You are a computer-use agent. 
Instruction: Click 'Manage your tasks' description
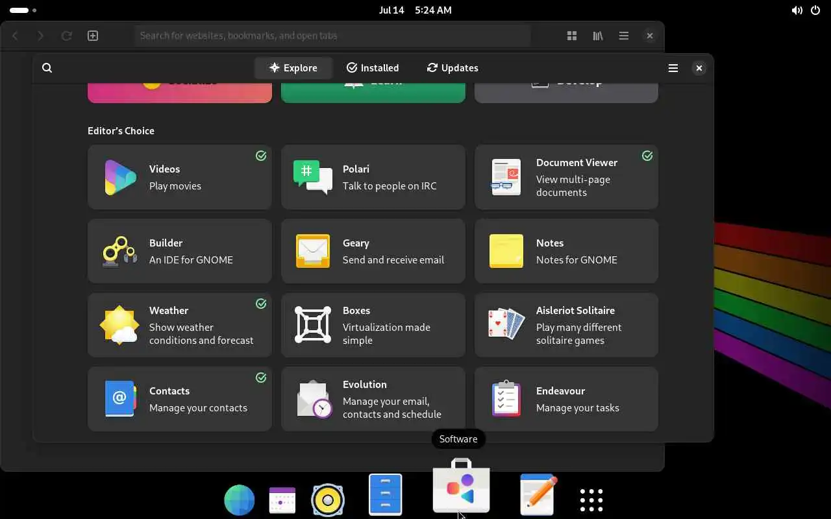pyautogui.click(x=577, y=408)
